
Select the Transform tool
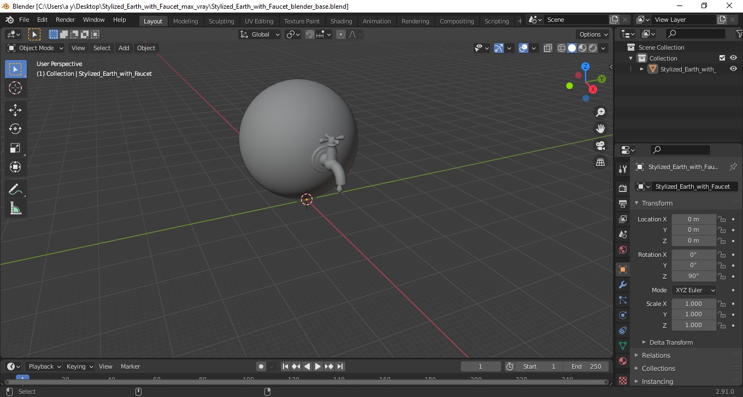pyautogui.click(x=15, y=166)
